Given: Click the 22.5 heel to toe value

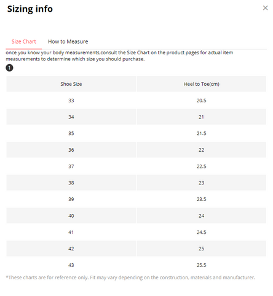Looking at the screenshot, I should (x=201, y=166).
